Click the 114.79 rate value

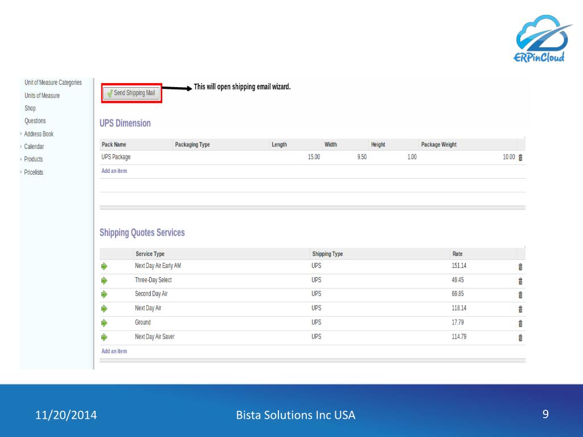coord(459,337)
